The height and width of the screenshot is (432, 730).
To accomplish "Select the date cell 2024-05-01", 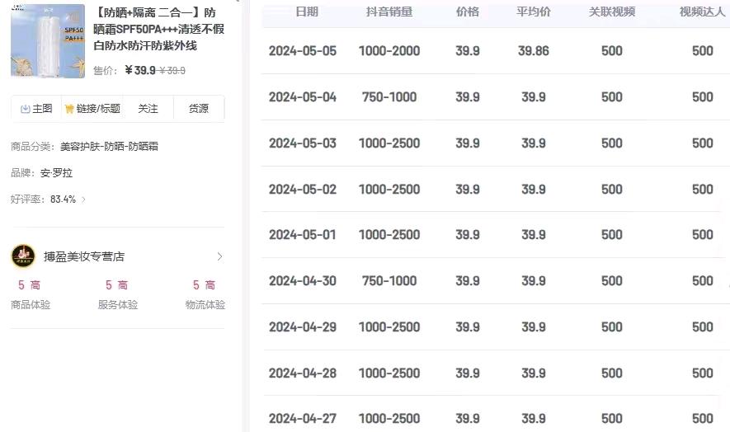I will point(303,235).
